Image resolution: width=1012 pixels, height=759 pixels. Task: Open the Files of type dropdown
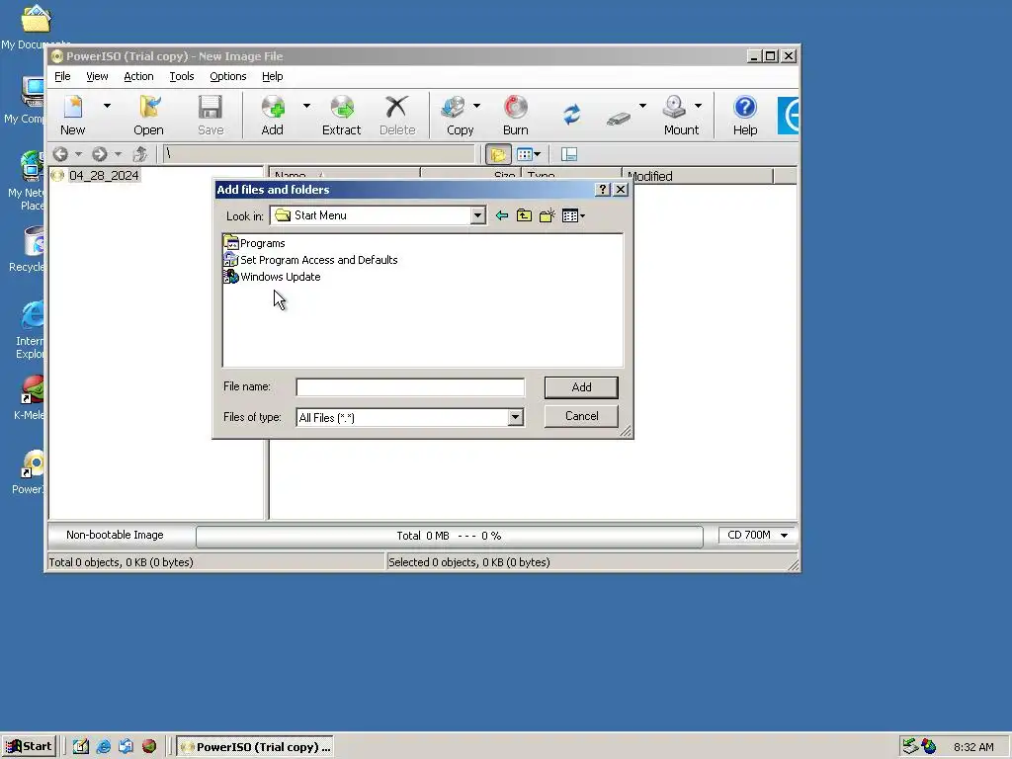pyautogui.click(x=515, y=418)
